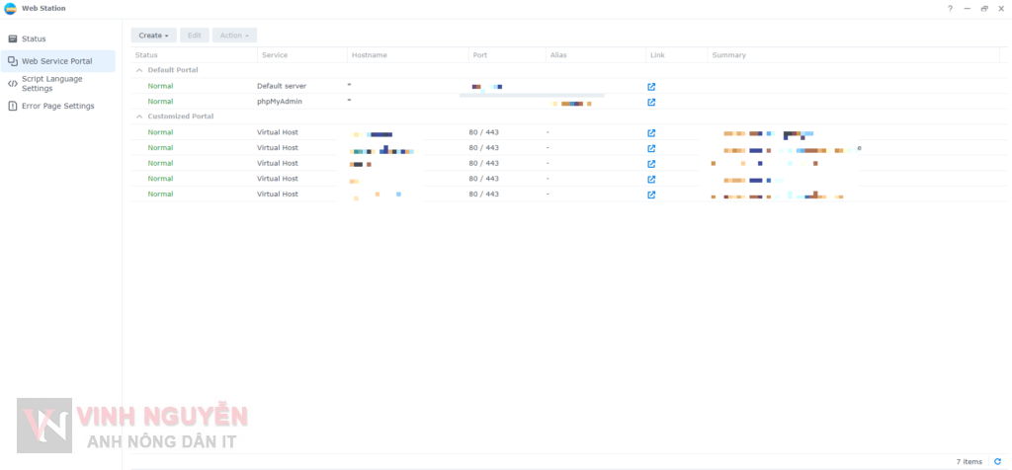Screen dimensions: 1012x470
Task: Refresh the portal list with reload icon
Action: 997,461
